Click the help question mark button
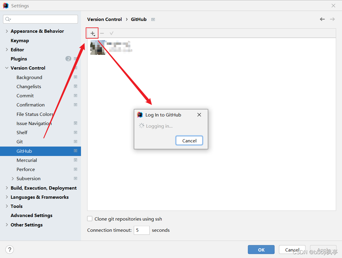Screen dimensions: 342x258 (9, 249)
